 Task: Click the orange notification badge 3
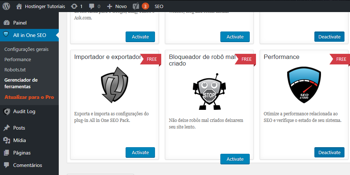[x=145, y=7]
